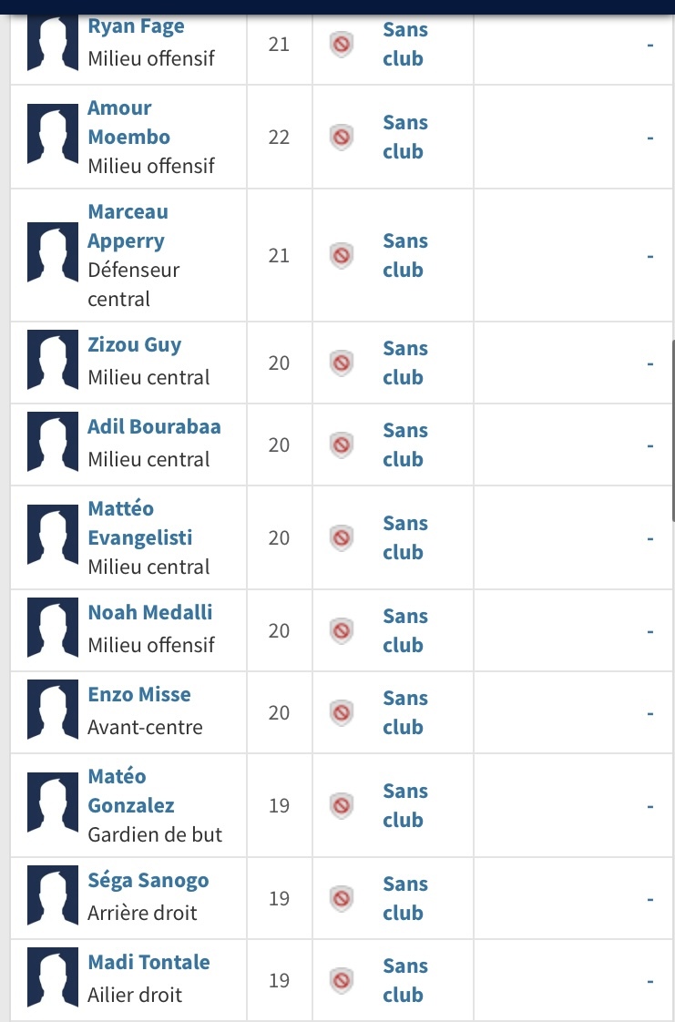Viewport: 675px width, 1022px height.
Task: Open Amour Moembo player profile
Action: point(129,123)
